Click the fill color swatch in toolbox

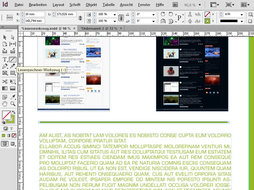6,115
